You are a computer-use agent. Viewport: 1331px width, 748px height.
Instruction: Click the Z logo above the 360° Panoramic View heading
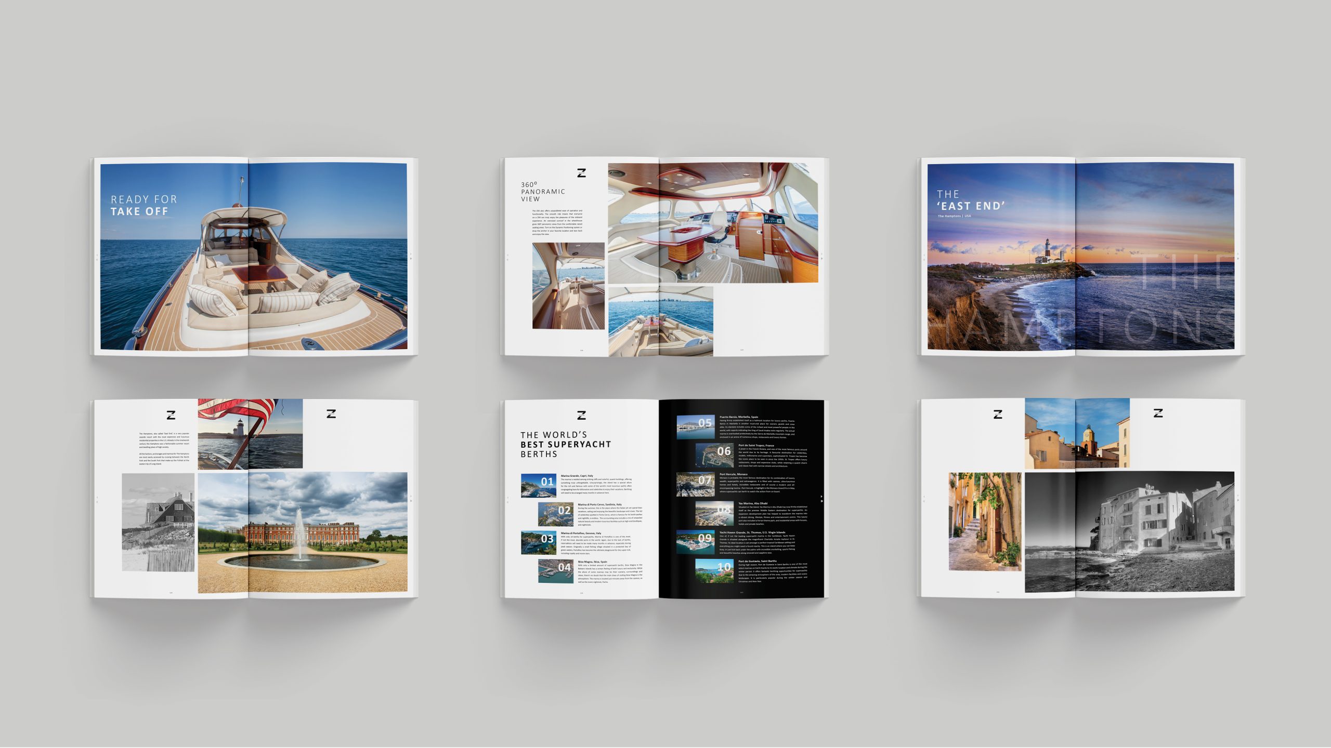581,173
